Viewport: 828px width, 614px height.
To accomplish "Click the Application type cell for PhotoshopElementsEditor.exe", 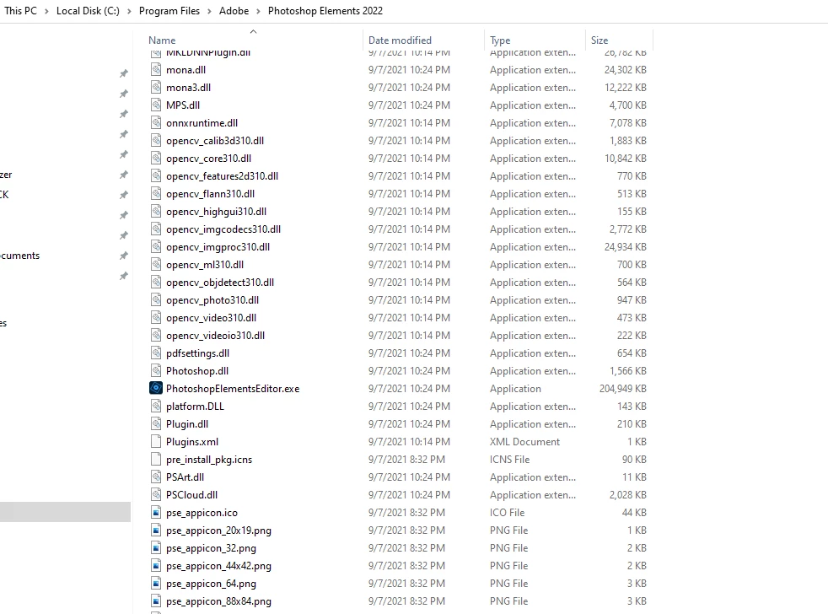I will click(515, 388).
